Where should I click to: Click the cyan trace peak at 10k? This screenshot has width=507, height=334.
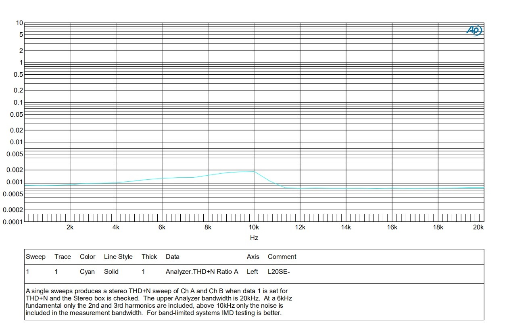coord(254,171)
